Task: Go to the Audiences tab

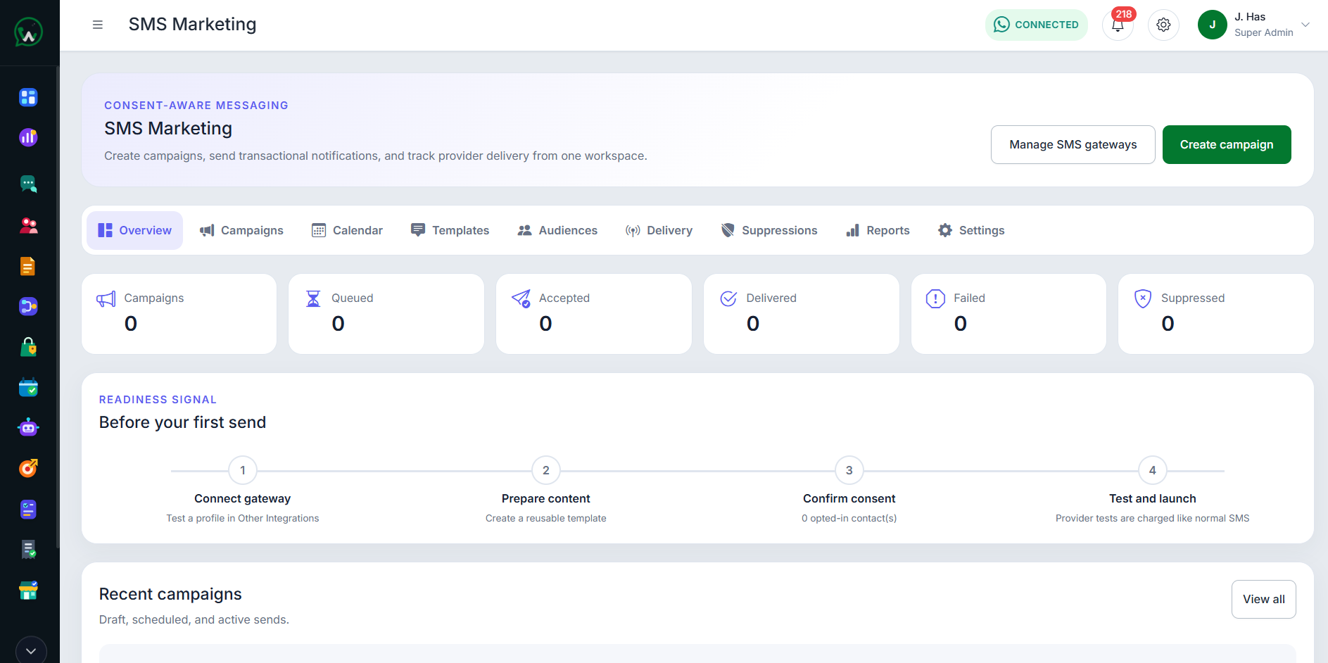Action: (x=557, y=230)
